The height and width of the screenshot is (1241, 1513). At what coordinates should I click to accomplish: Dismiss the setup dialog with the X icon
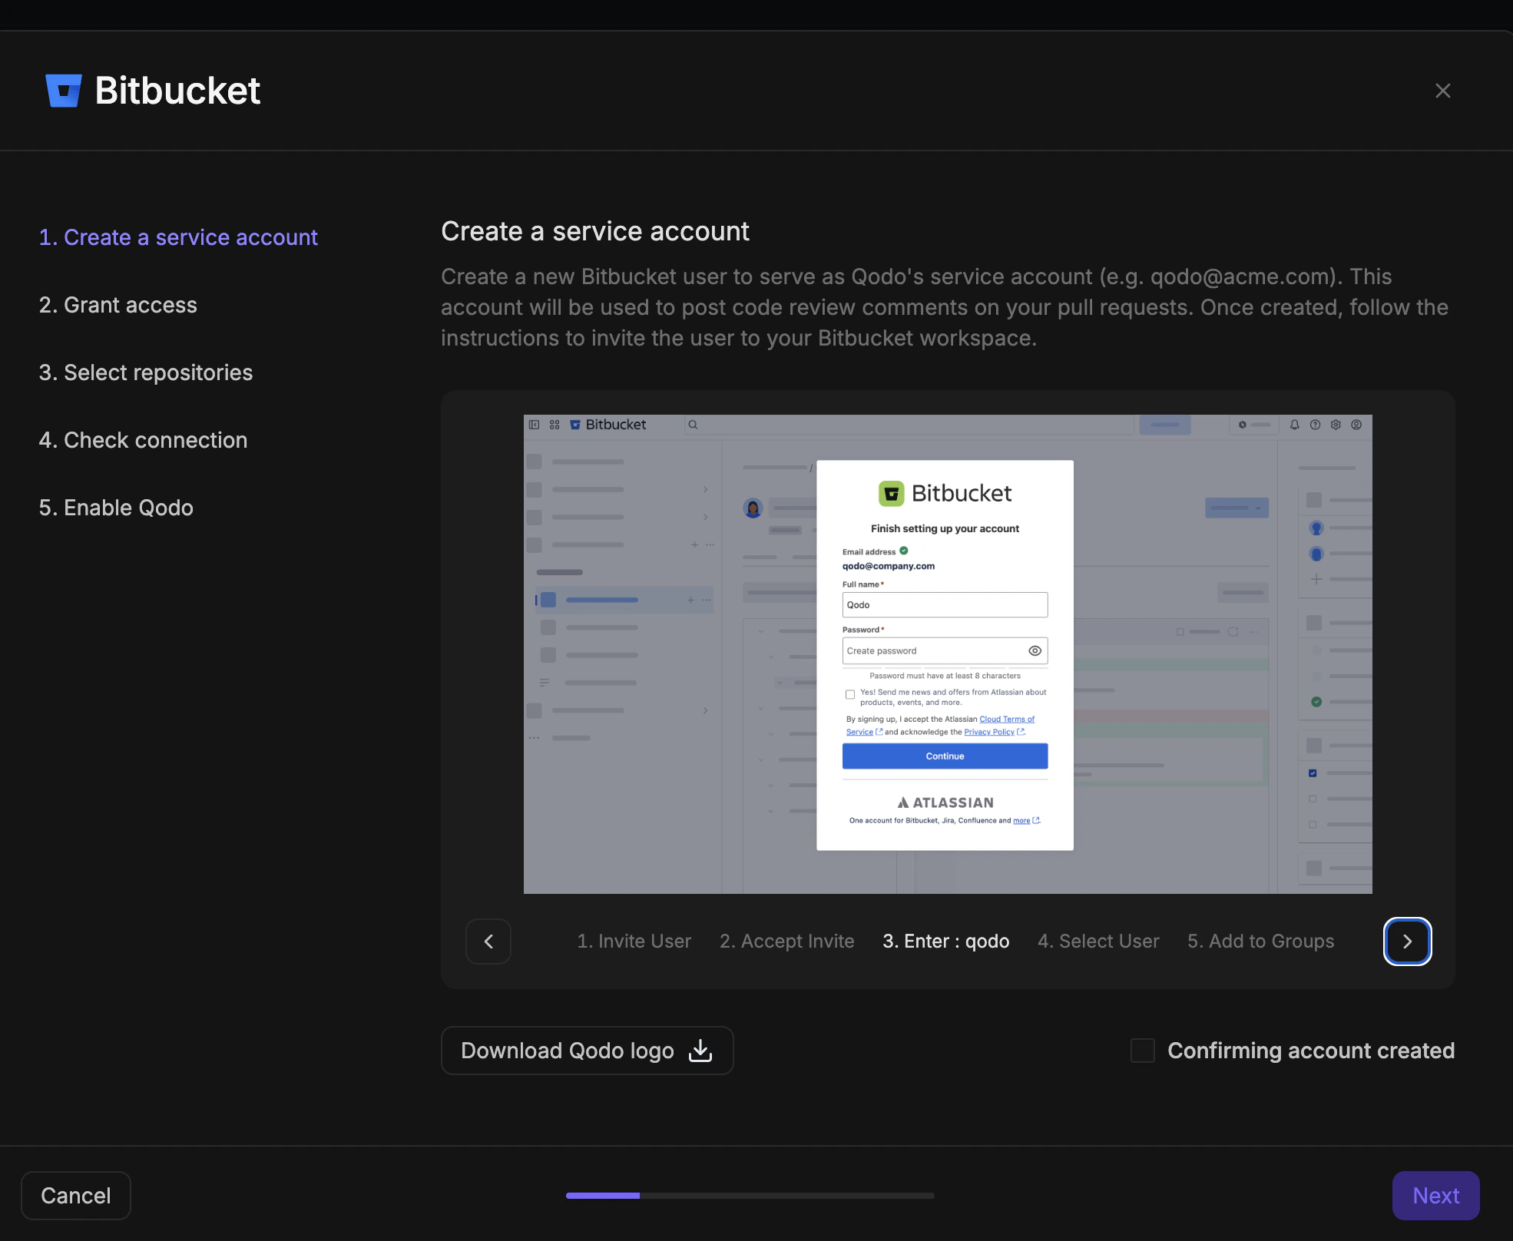[1443, 91]
